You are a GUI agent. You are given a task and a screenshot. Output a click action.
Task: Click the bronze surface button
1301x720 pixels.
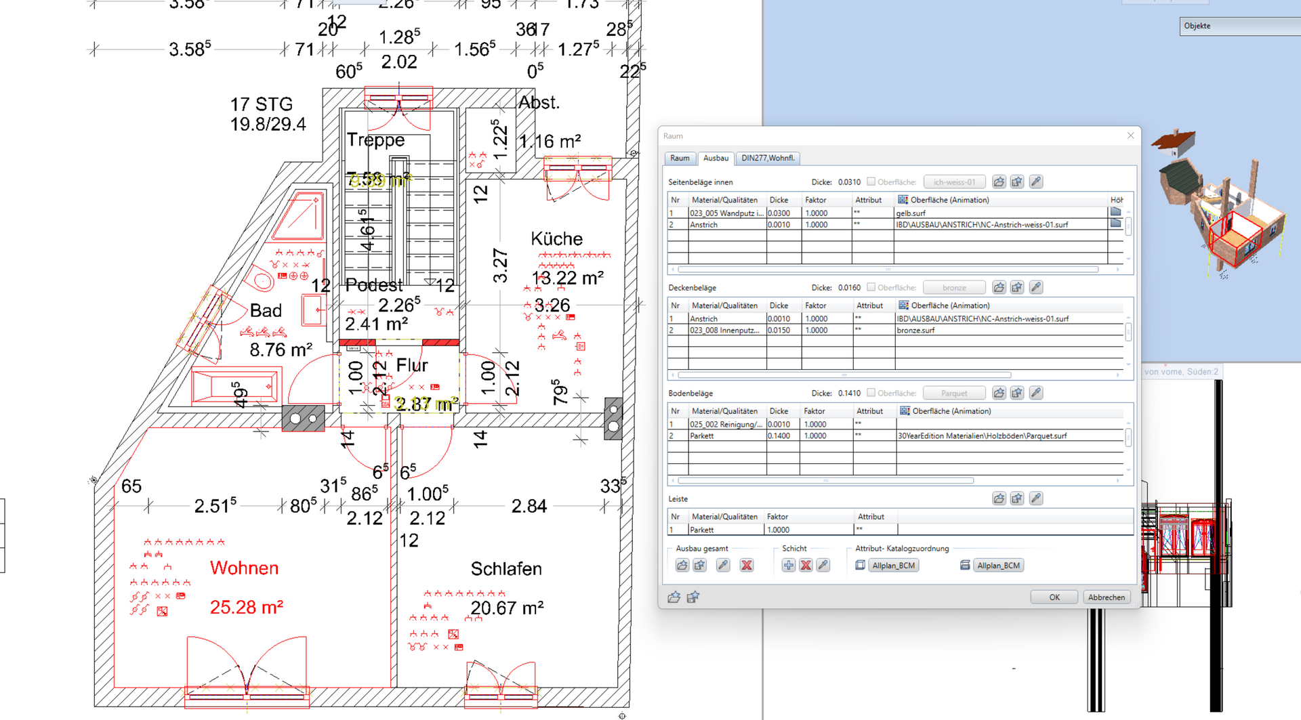(x=954, y=287)
